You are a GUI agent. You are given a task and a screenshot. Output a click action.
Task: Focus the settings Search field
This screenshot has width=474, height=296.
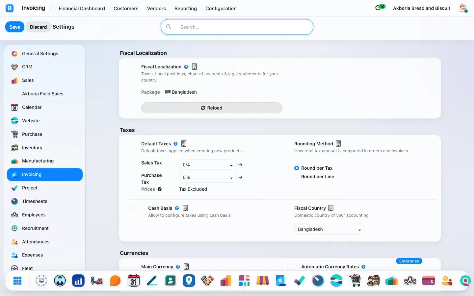(237, 27)
